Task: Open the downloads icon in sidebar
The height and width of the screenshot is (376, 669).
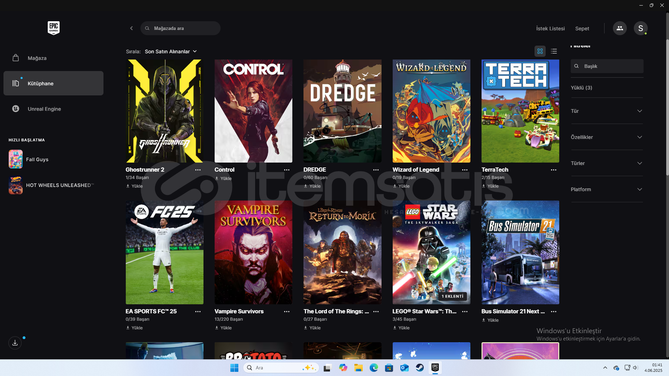Action: click(15, 343)
